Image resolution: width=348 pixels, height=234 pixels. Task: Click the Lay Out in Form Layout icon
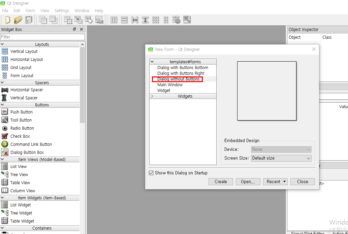[x=166, y=20]
